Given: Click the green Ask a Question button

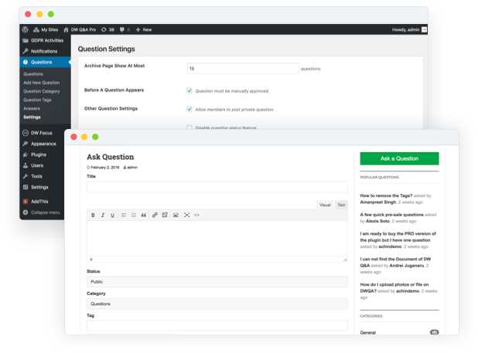Looking at the screenshot, I should coord(399,158).
